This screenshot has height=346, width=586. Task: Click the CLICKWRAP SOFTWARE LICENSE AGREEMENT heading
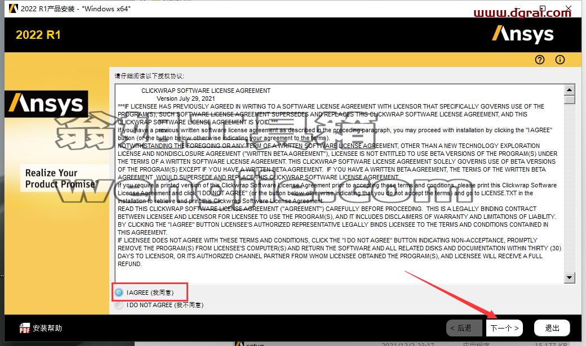point(206,91)
